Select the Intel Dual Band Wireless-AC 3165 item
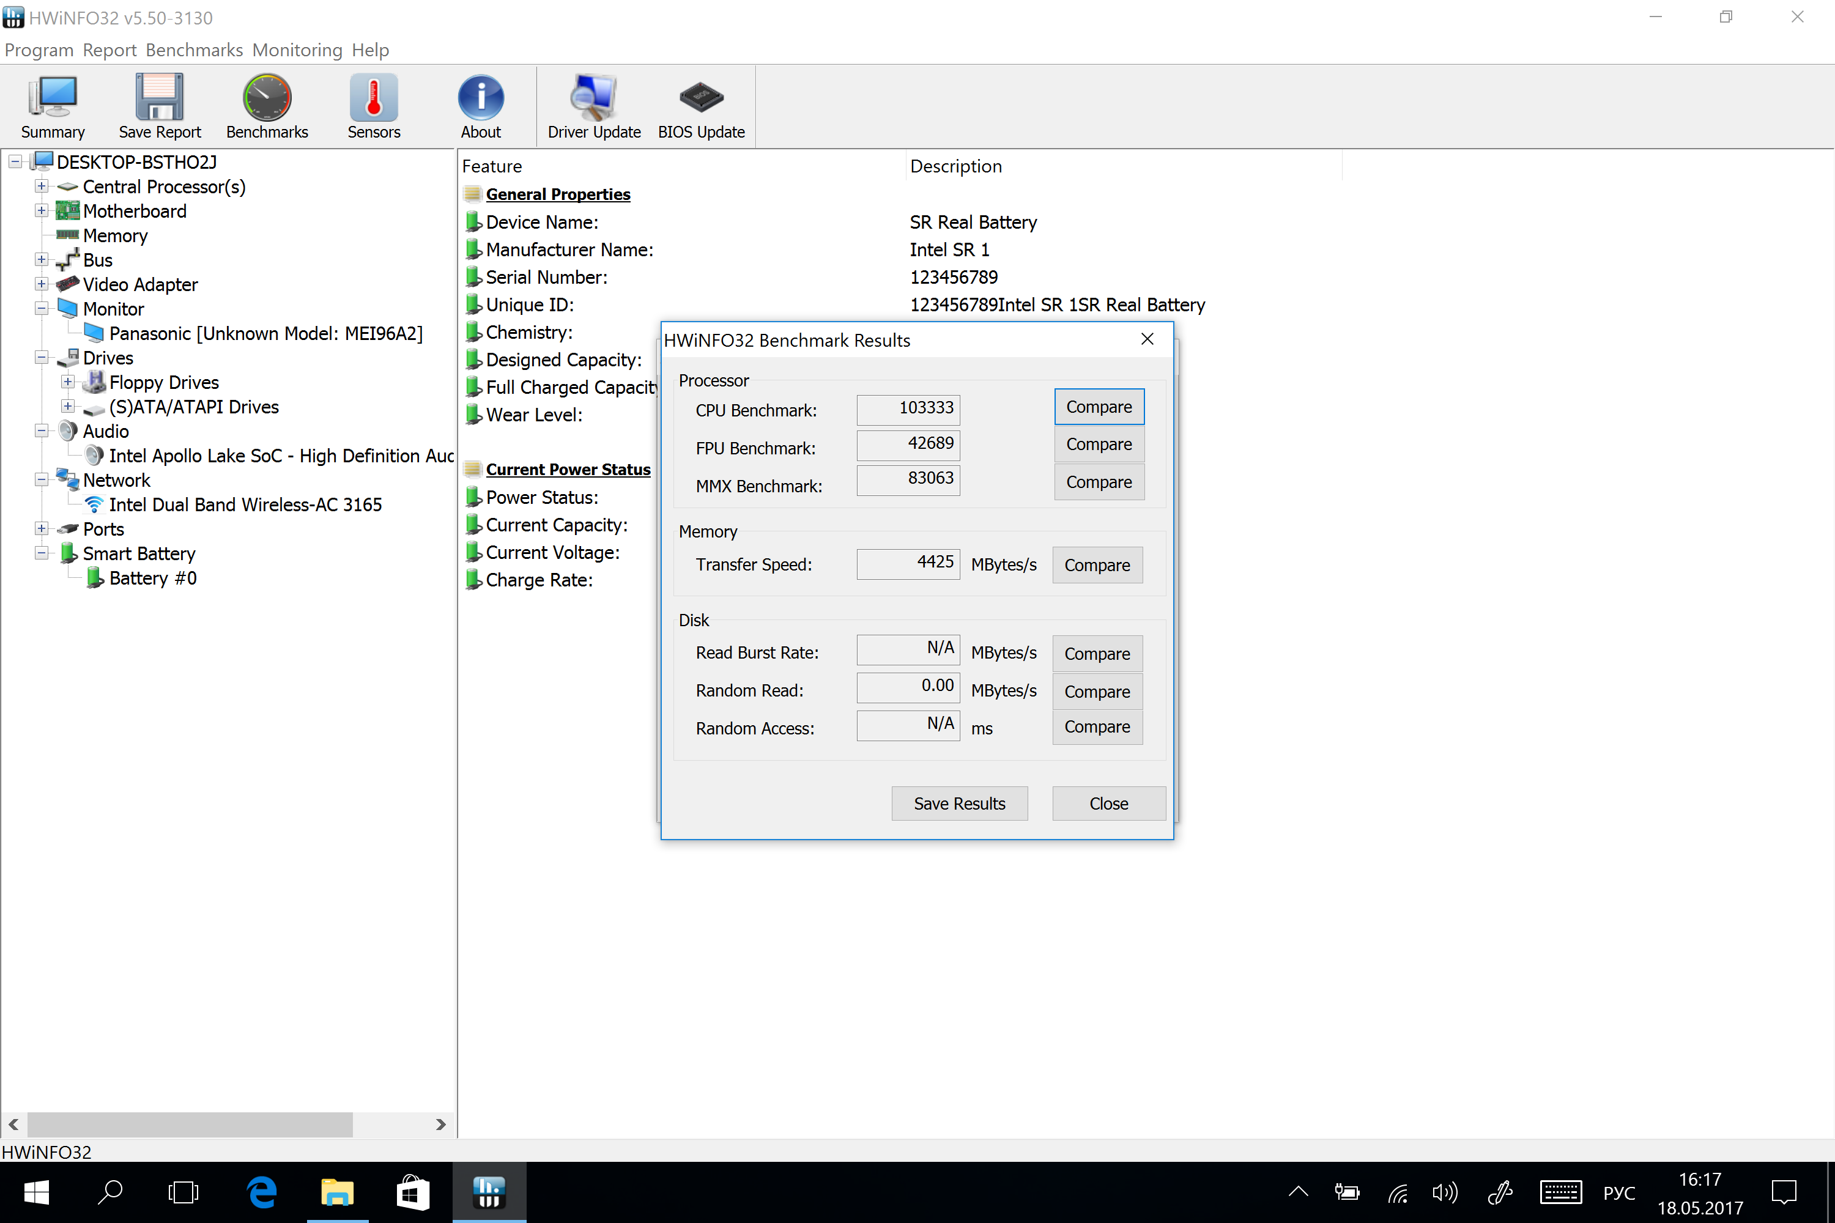1835x1223 pixels. coord(245,504)
